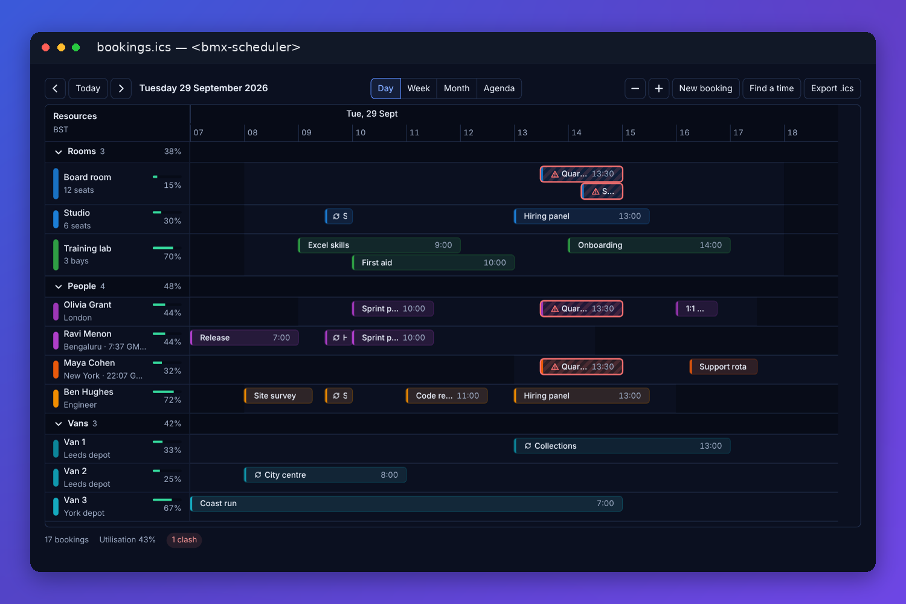Open Studio's Hiring panel booking
Image resolution: width=906 pixels, height=604 pixels.
pos(582,216)
